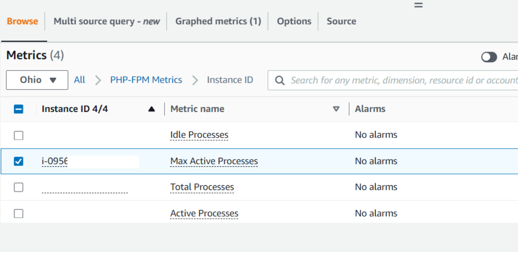
Task: Click the Instance ID ascending sort arrow
Action: pos(152,109)
